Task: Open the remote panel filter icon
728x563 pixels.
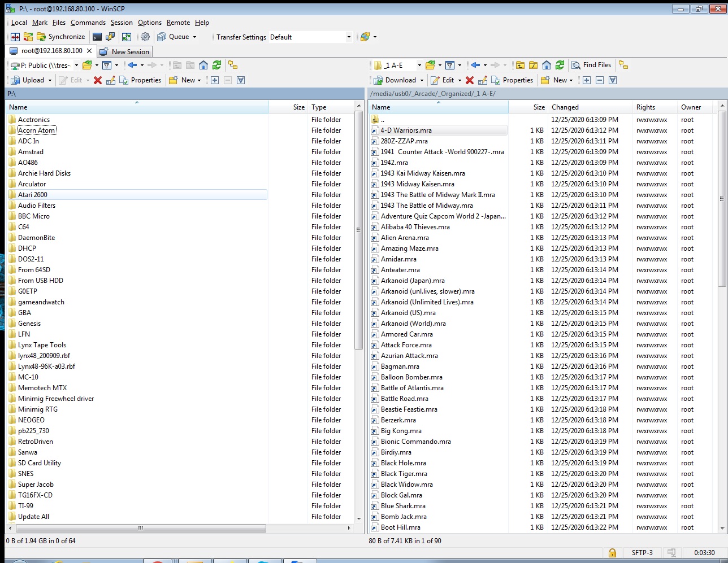Action: [450, 65]
